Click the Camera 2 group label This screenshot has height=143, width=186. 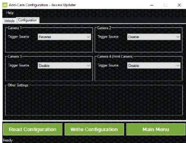tap(104, 28)
